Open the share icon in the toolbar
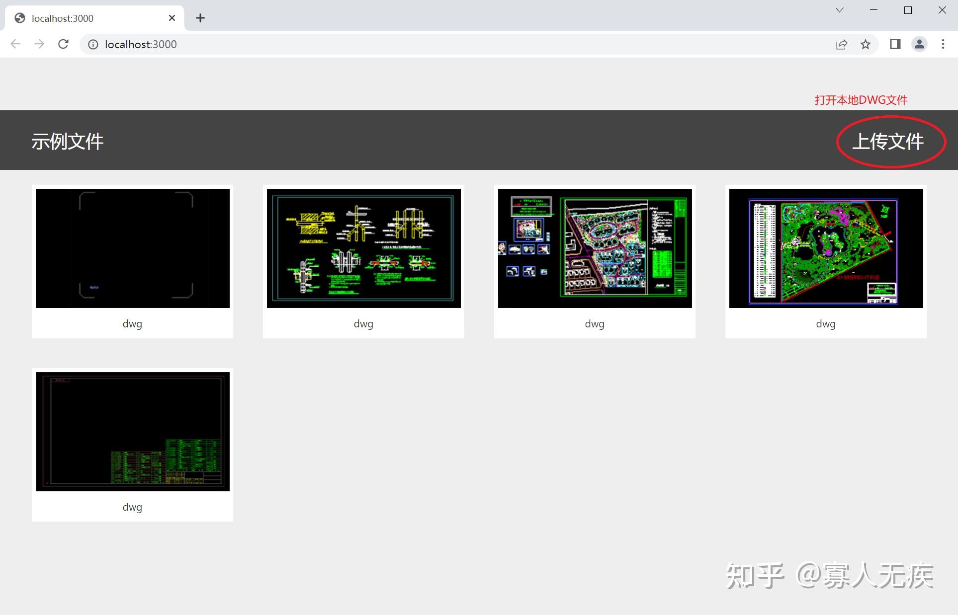Screen dimensions: 958x615 tap(841, 44)
